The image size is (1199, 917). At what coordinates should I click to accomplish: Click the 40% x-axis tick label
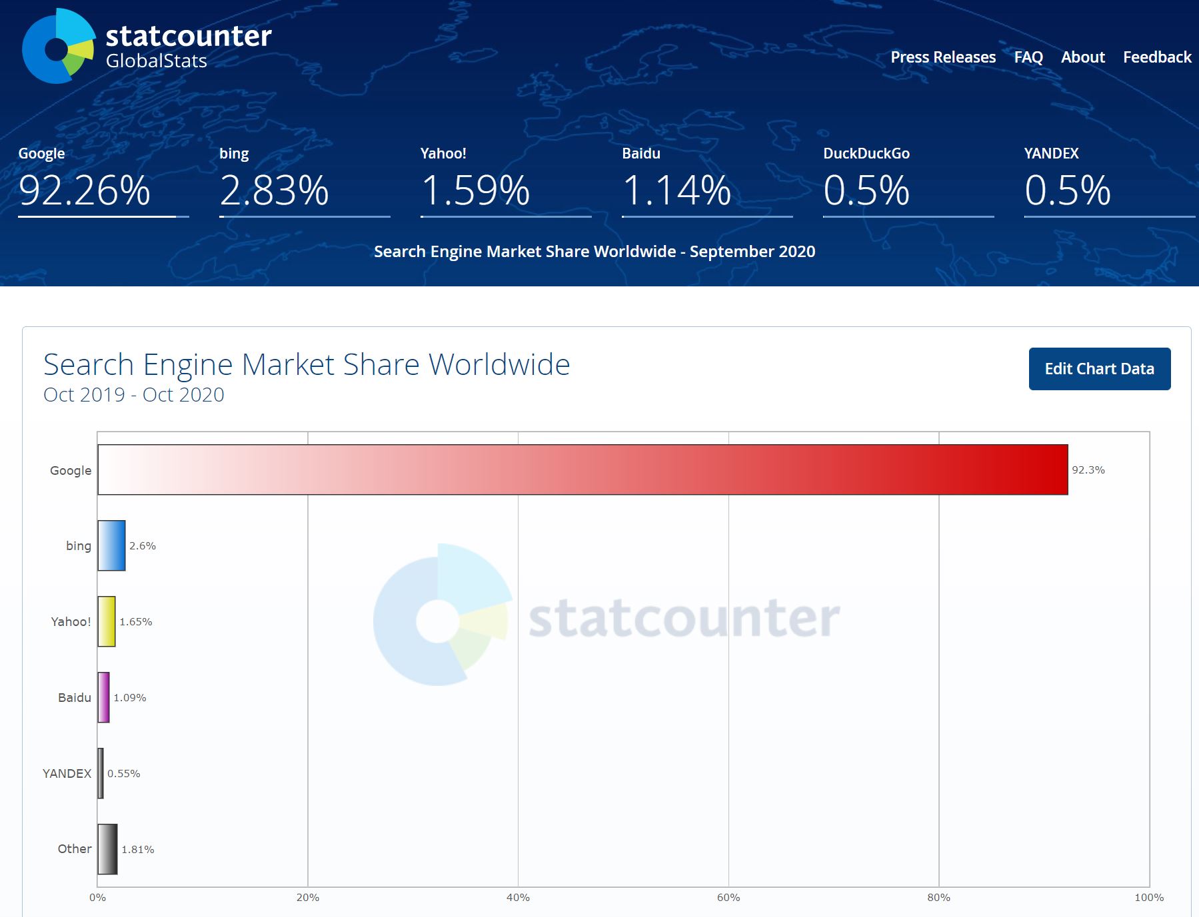click(518, 898)
